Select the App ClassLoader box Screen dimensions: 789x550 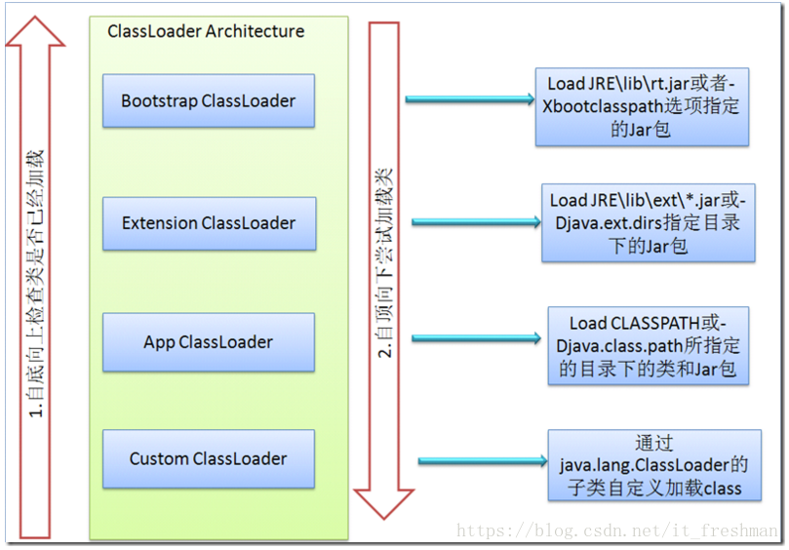(x=209, y=342)
